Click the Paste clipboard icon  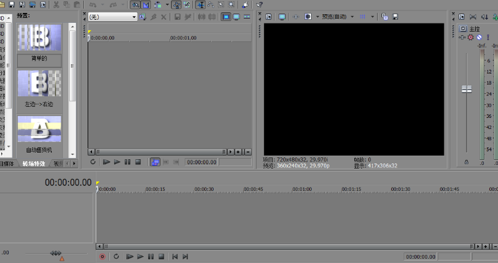coord(77,4)
